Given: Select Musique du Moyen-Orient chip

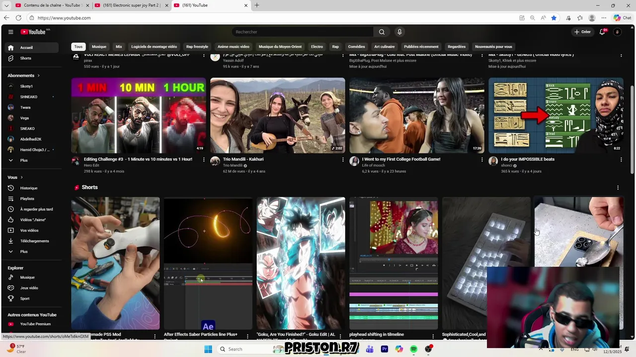Looking at the screenshot, I should point(280,47).
